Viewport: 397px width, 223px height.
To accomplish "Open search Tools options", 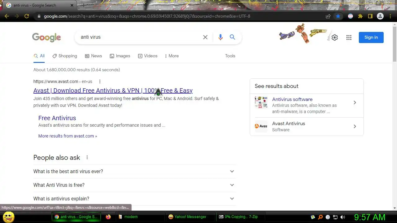I will click(230, 56).
